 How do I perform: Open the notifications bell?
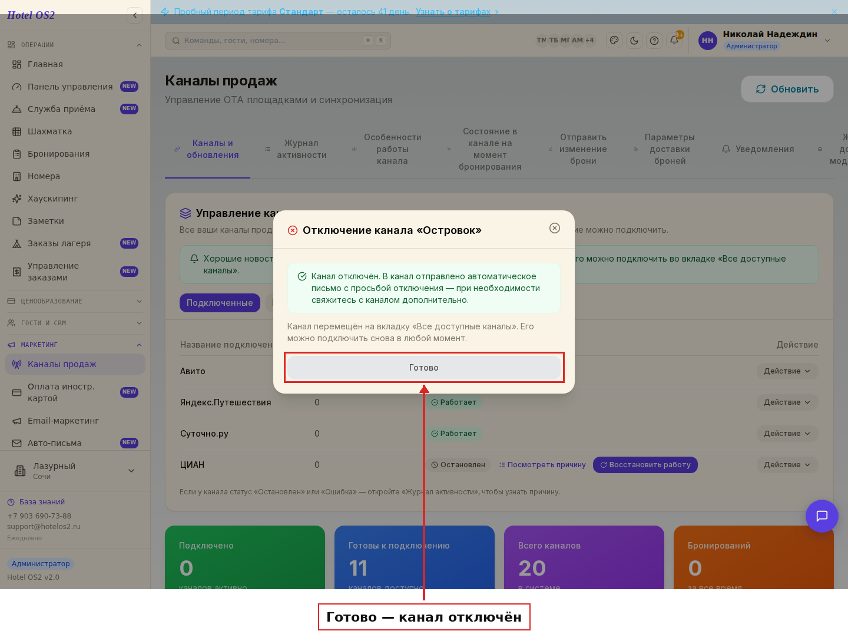[674, 41]
